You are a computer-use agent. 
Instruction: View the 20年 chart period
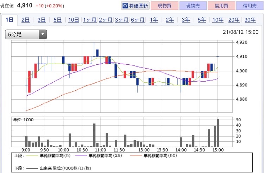pos(234,20)
